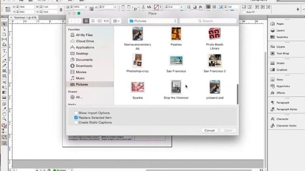This screenshot has width=305, height=171.
Task: Click the Open button
Action: tap(228, 131)
